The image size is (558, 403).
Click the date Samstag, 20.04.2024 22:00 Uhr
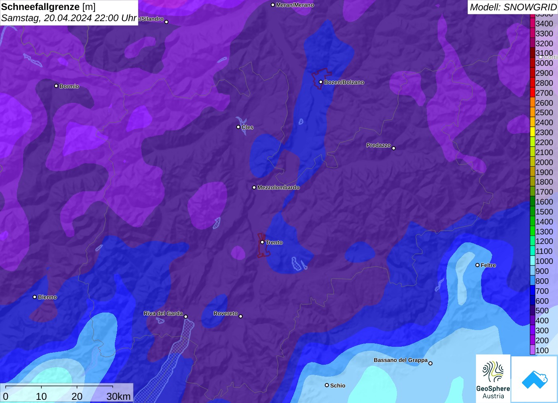click(69, 18)
